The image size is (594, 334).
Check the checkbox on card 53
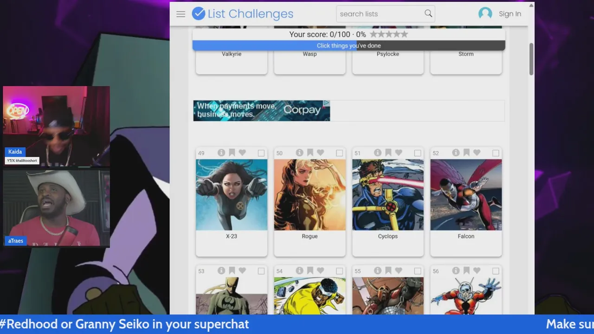[x=261, y=271]
